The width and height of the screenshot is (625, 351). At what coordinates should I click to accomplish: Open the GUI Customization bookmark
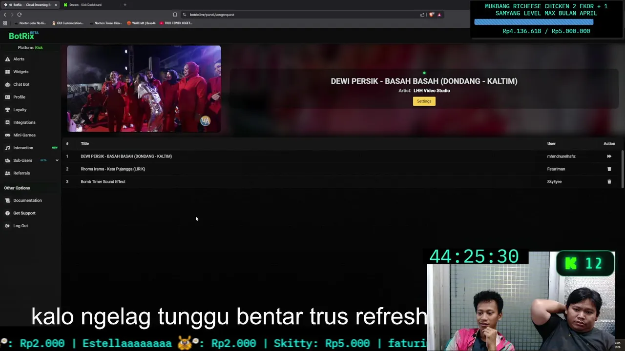[x=68, y=23]
